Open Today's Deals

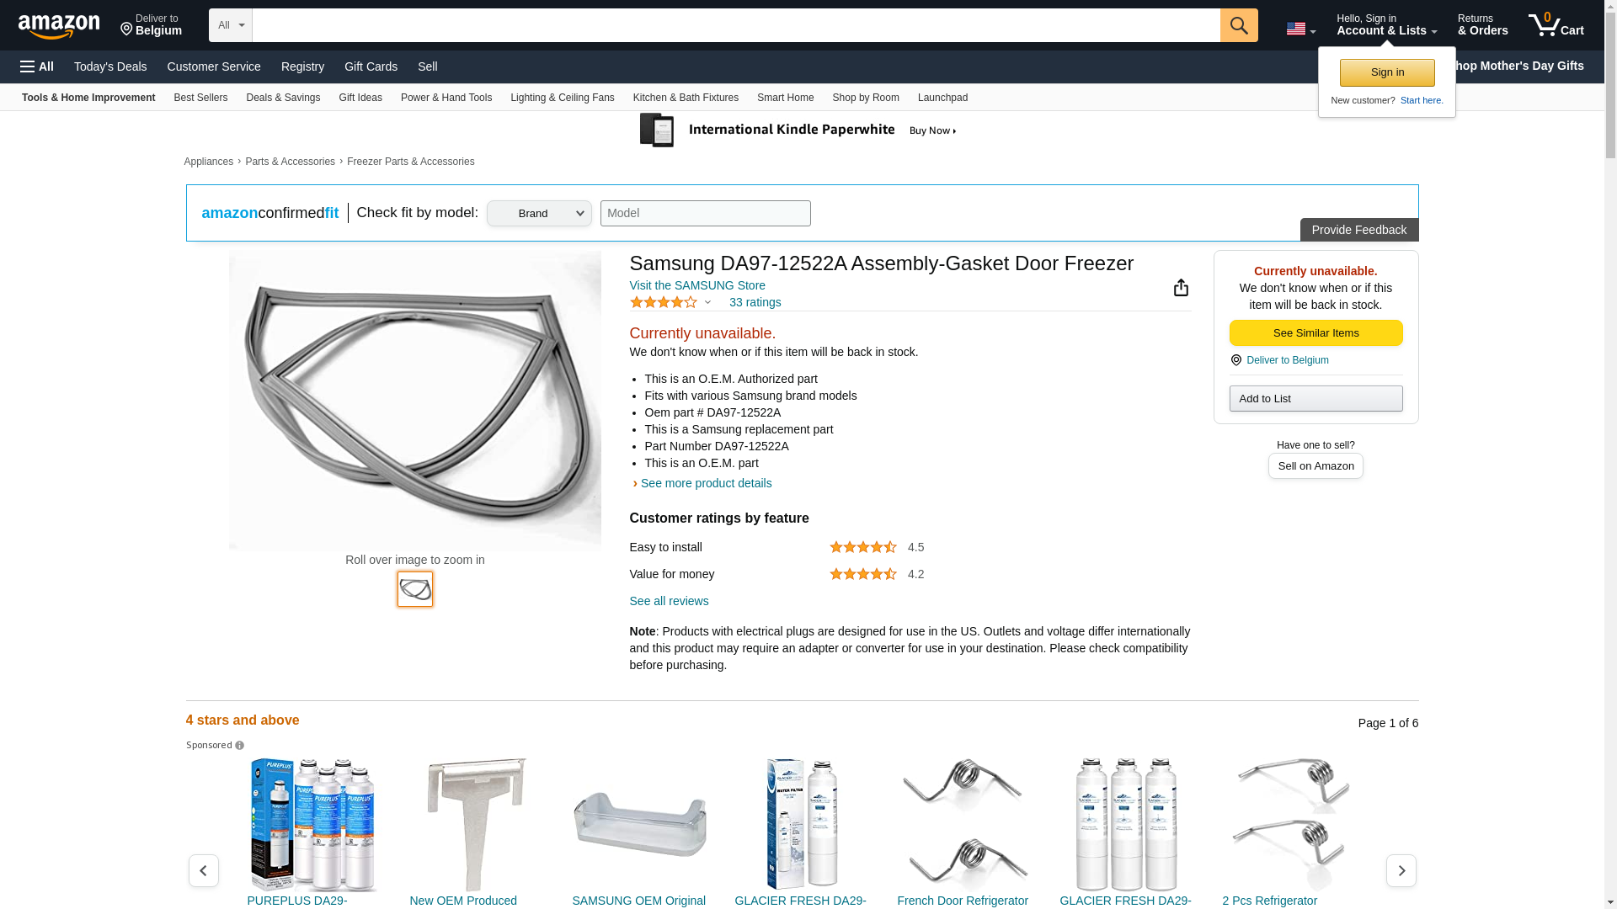click(x=110, y=66)
